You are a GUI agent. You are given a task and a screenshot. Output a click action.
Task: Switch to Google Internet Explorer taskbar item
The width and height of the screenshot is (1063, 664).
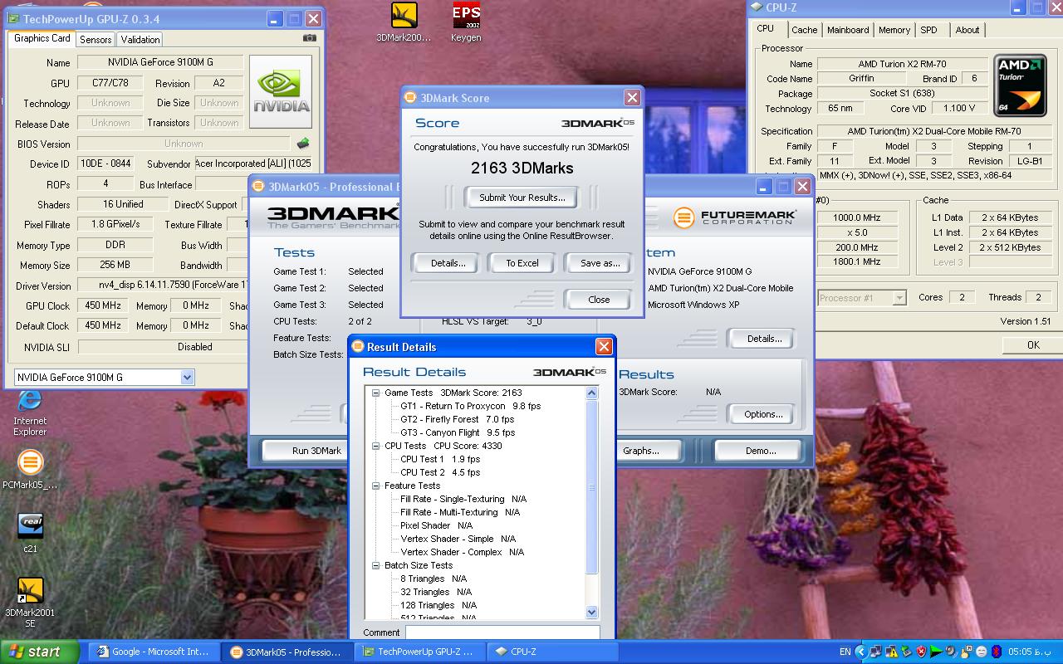(154, 652)
